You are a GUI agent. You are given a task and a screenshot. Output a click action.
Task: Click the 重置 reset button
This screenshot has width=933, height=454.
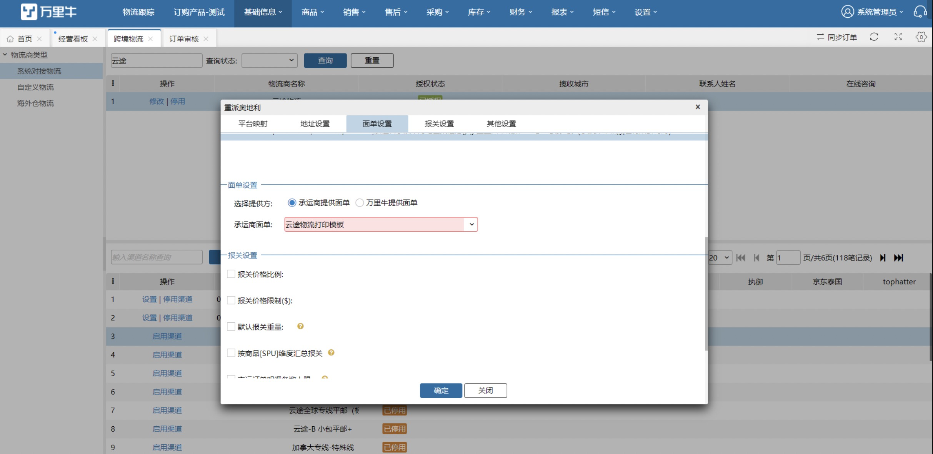[372, 60]
